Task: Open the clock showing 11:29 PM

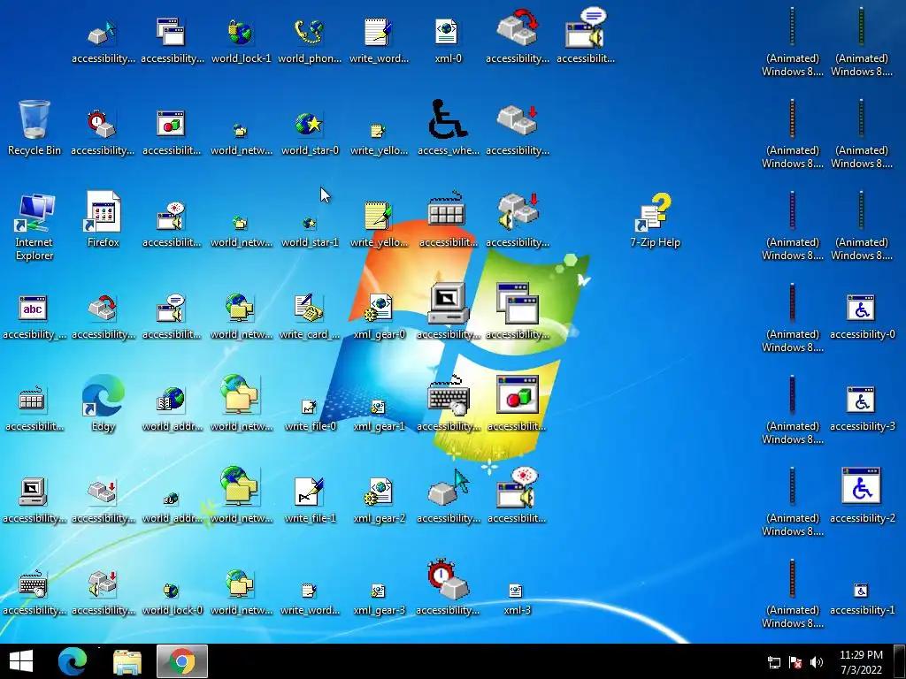Action: coord(861,661)
